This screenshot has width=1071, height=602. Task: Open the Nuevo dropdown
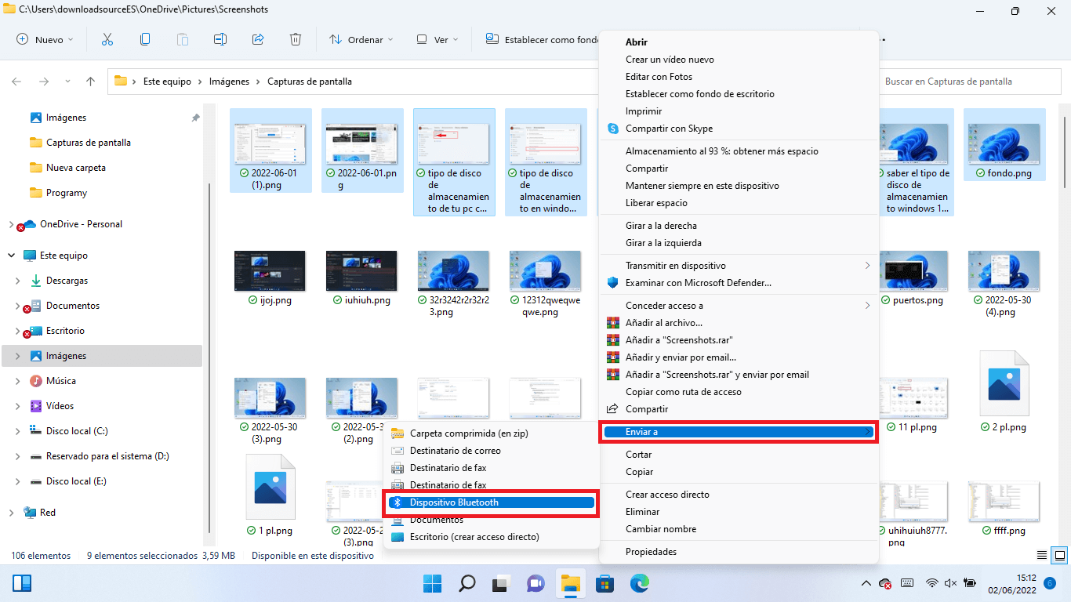(45, 39)
